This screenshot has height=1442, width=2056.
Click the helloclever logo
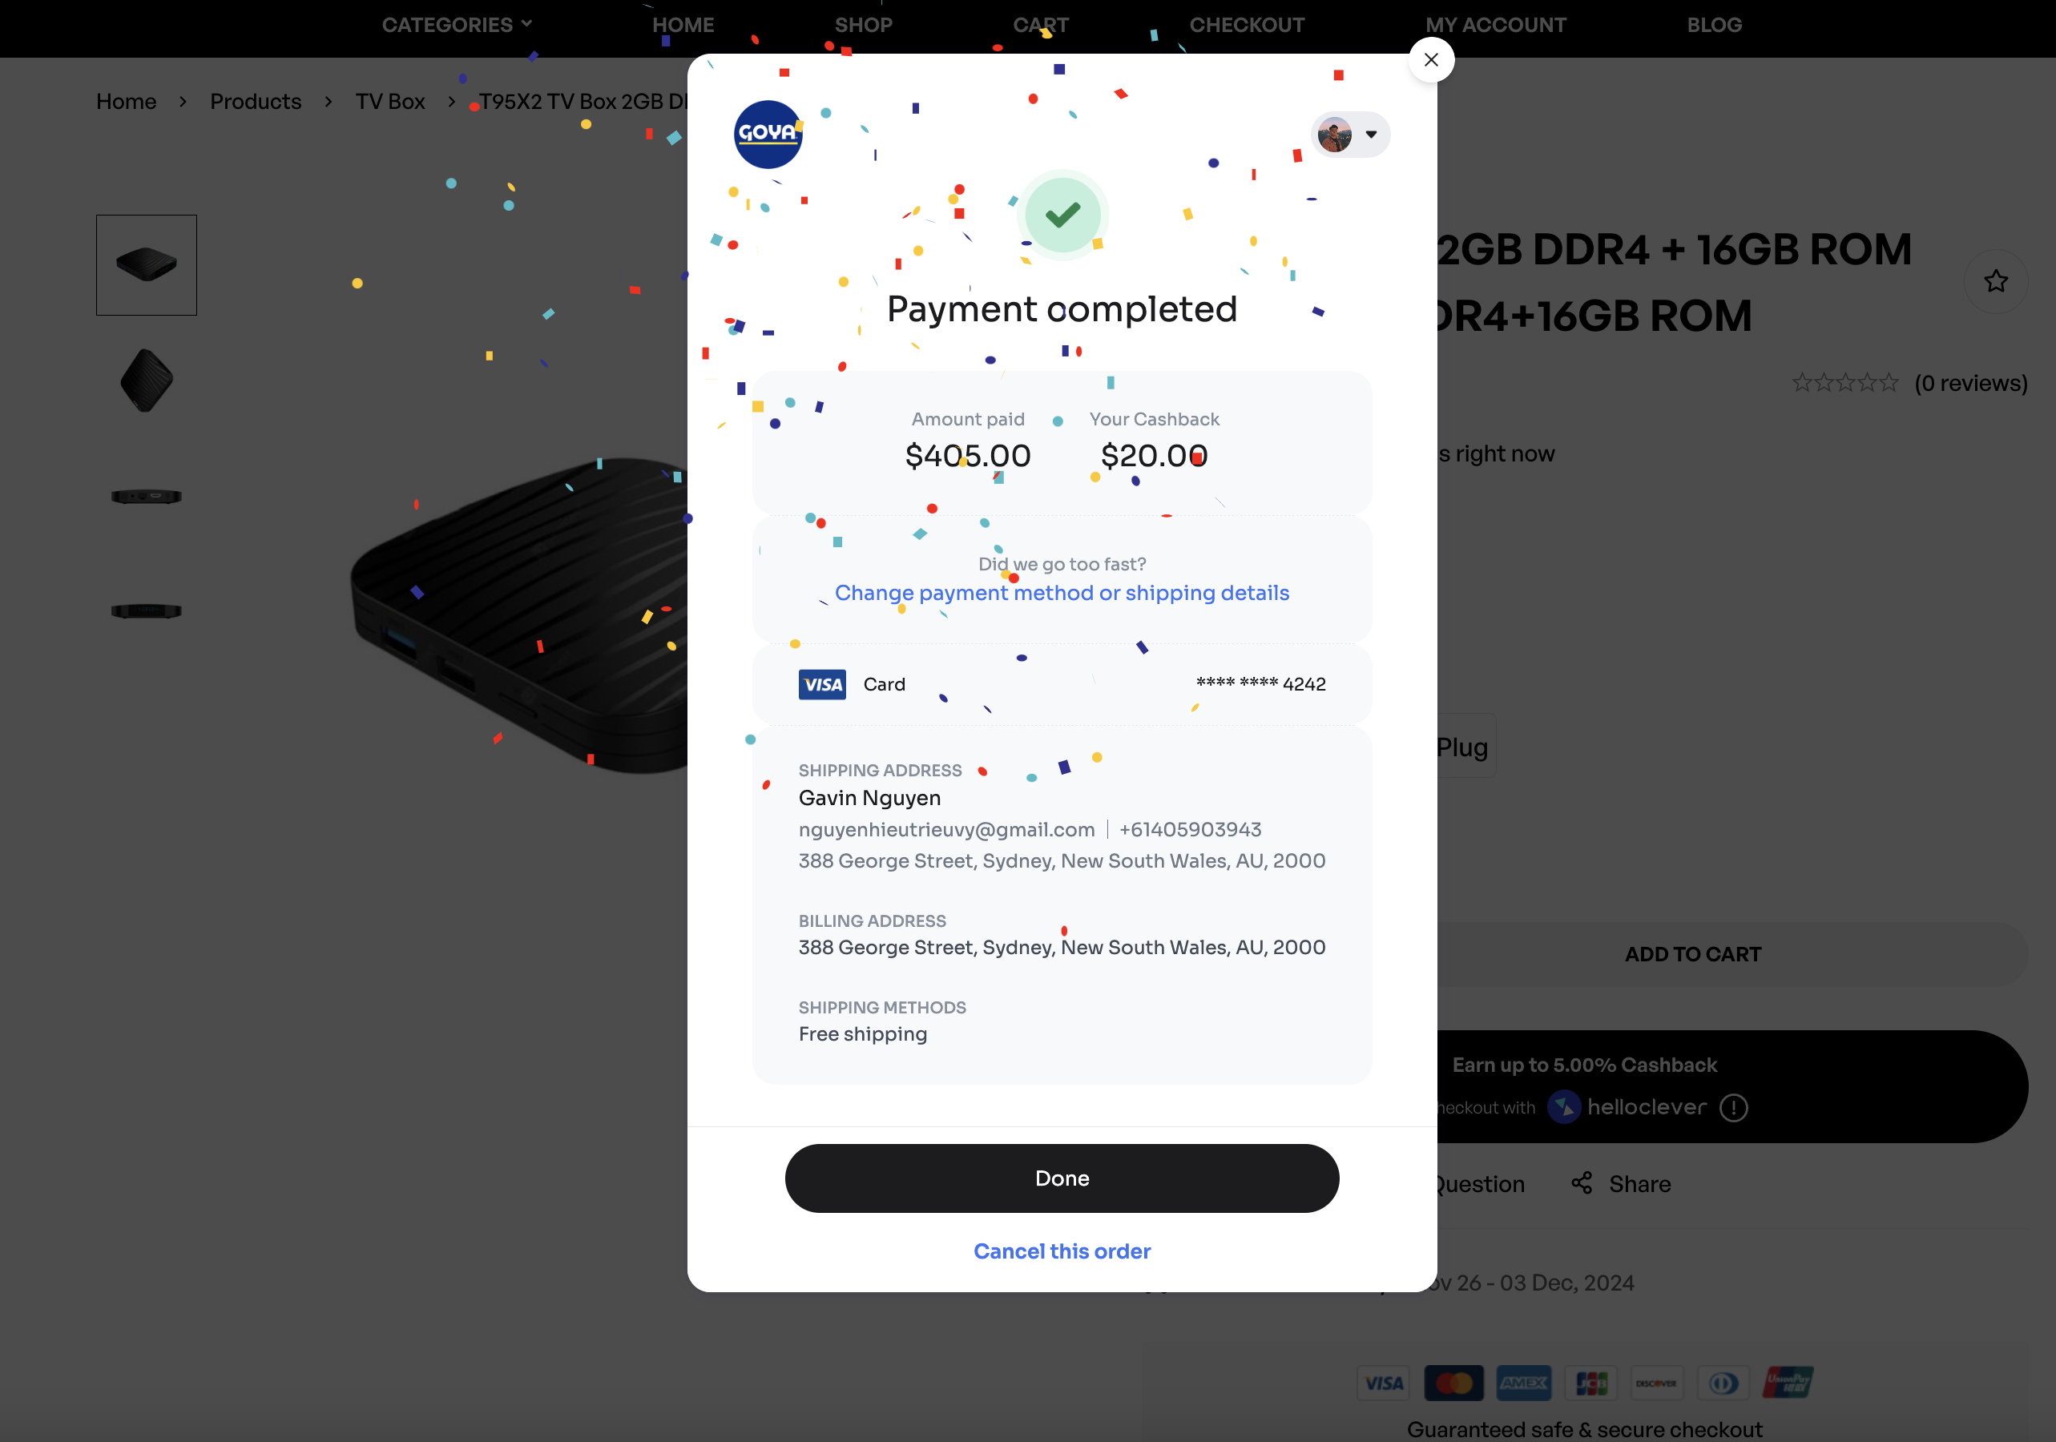[x=1628, y=1107]
